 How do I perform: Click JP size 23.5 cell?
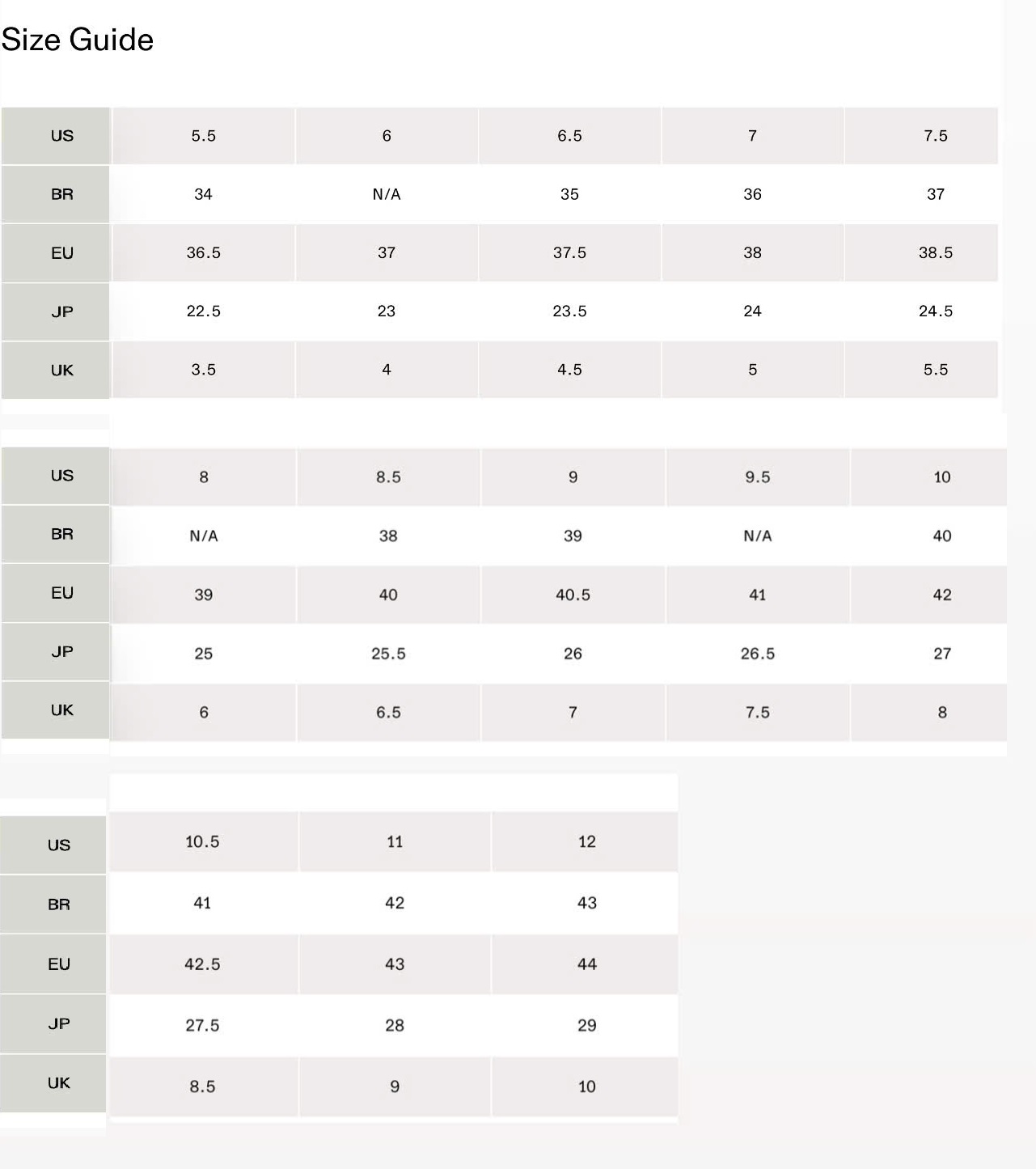569,311
